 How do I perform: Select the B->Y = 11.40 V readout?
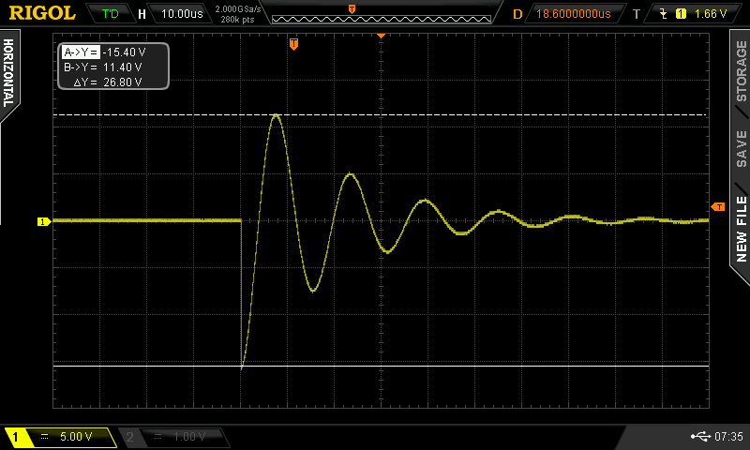(x=102, y=67)
